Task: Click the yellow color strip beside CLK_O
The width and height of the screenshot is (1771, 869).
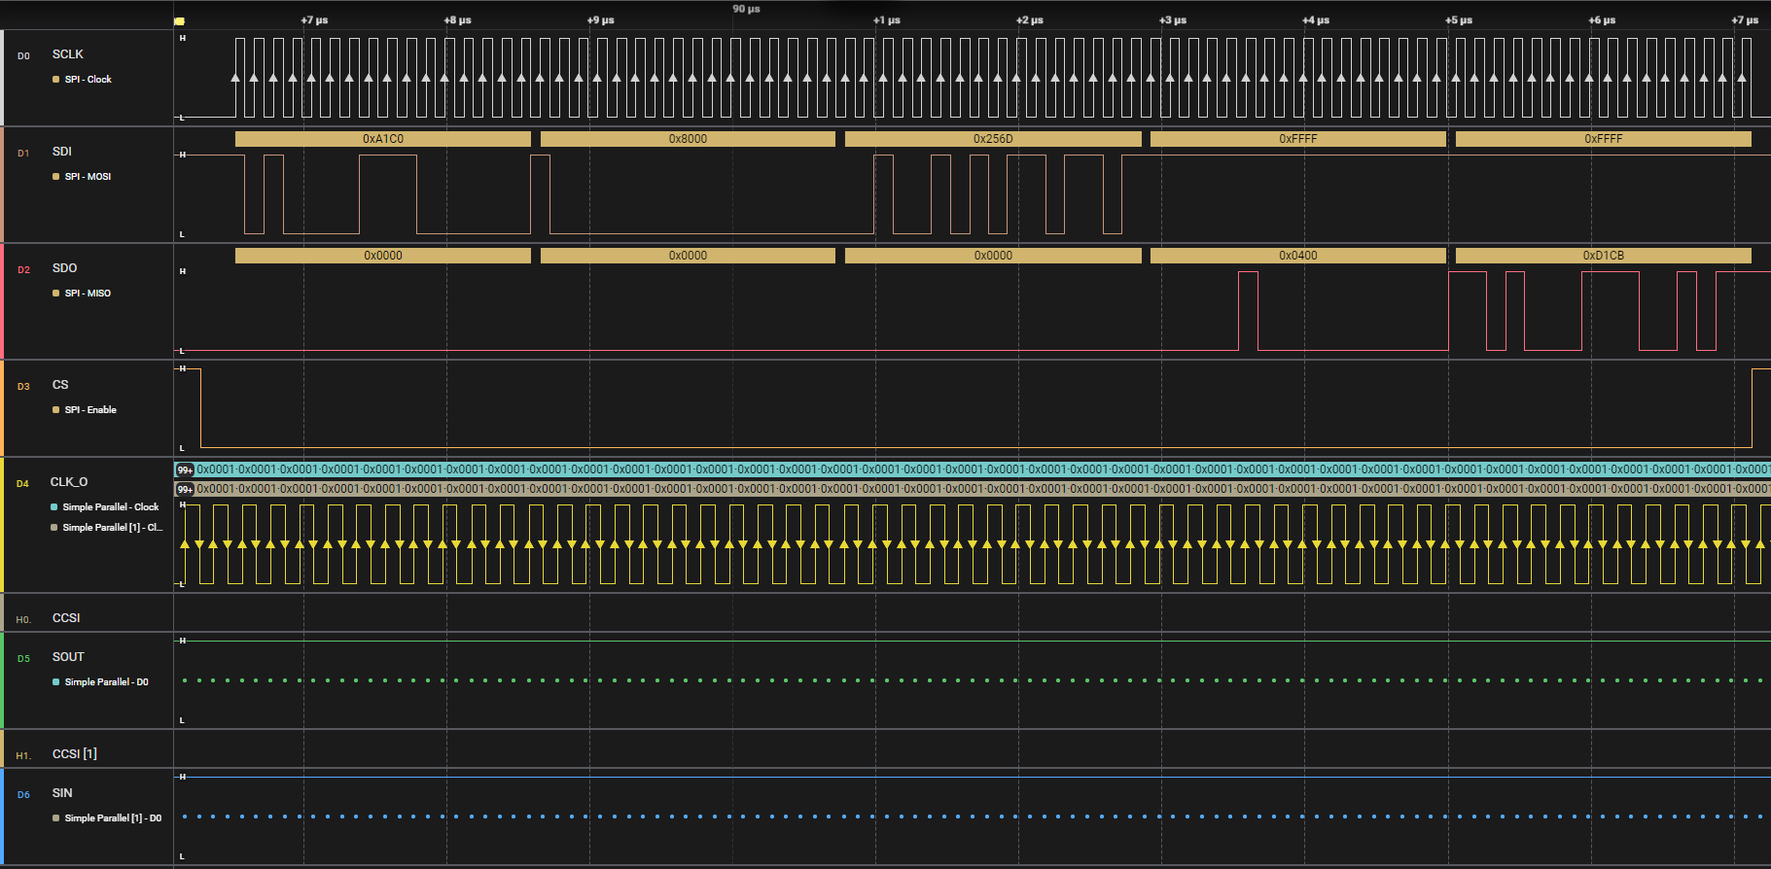Action: (2, 525)
